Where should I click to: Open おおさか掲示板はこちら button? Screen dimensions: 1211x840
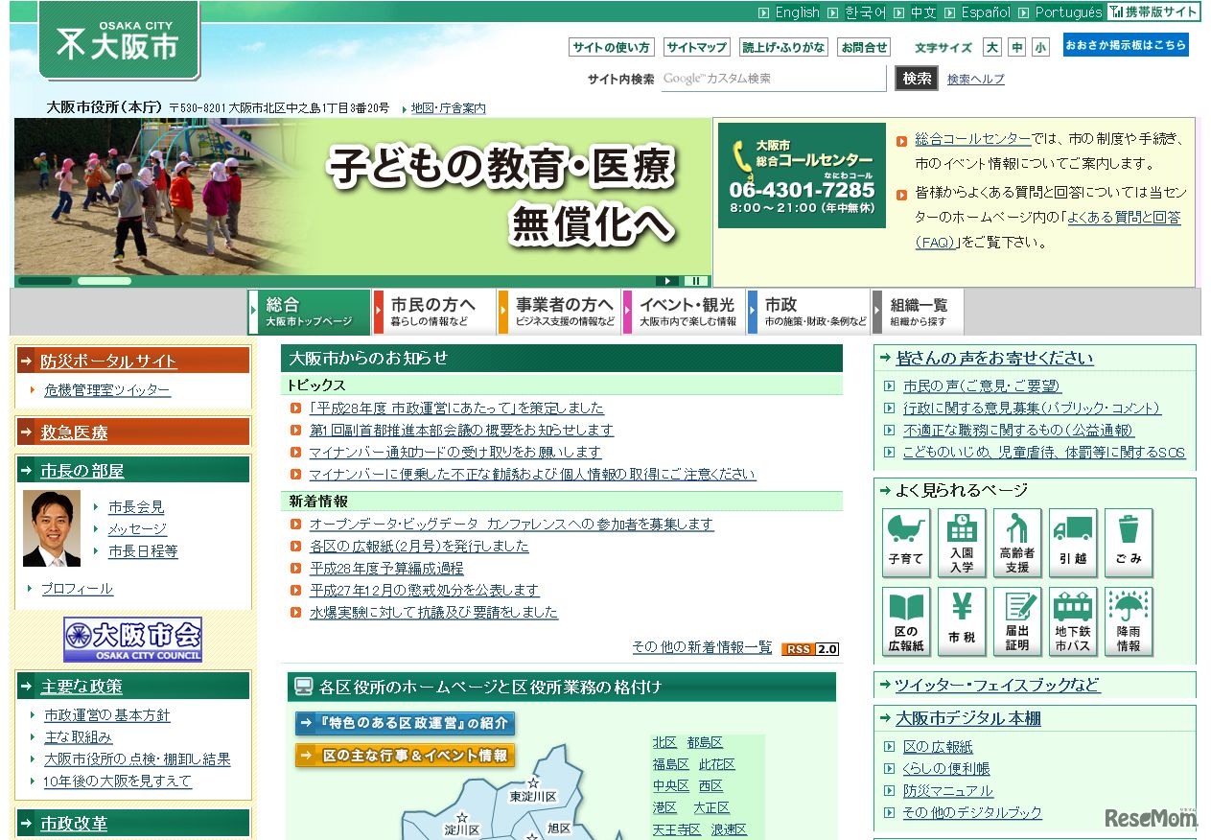pyautogui.click(x=1126, y=45)
